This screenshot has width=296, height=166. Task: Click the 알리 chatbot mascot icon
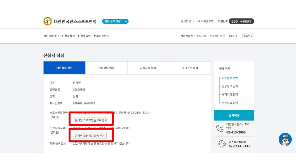[285, 139]
